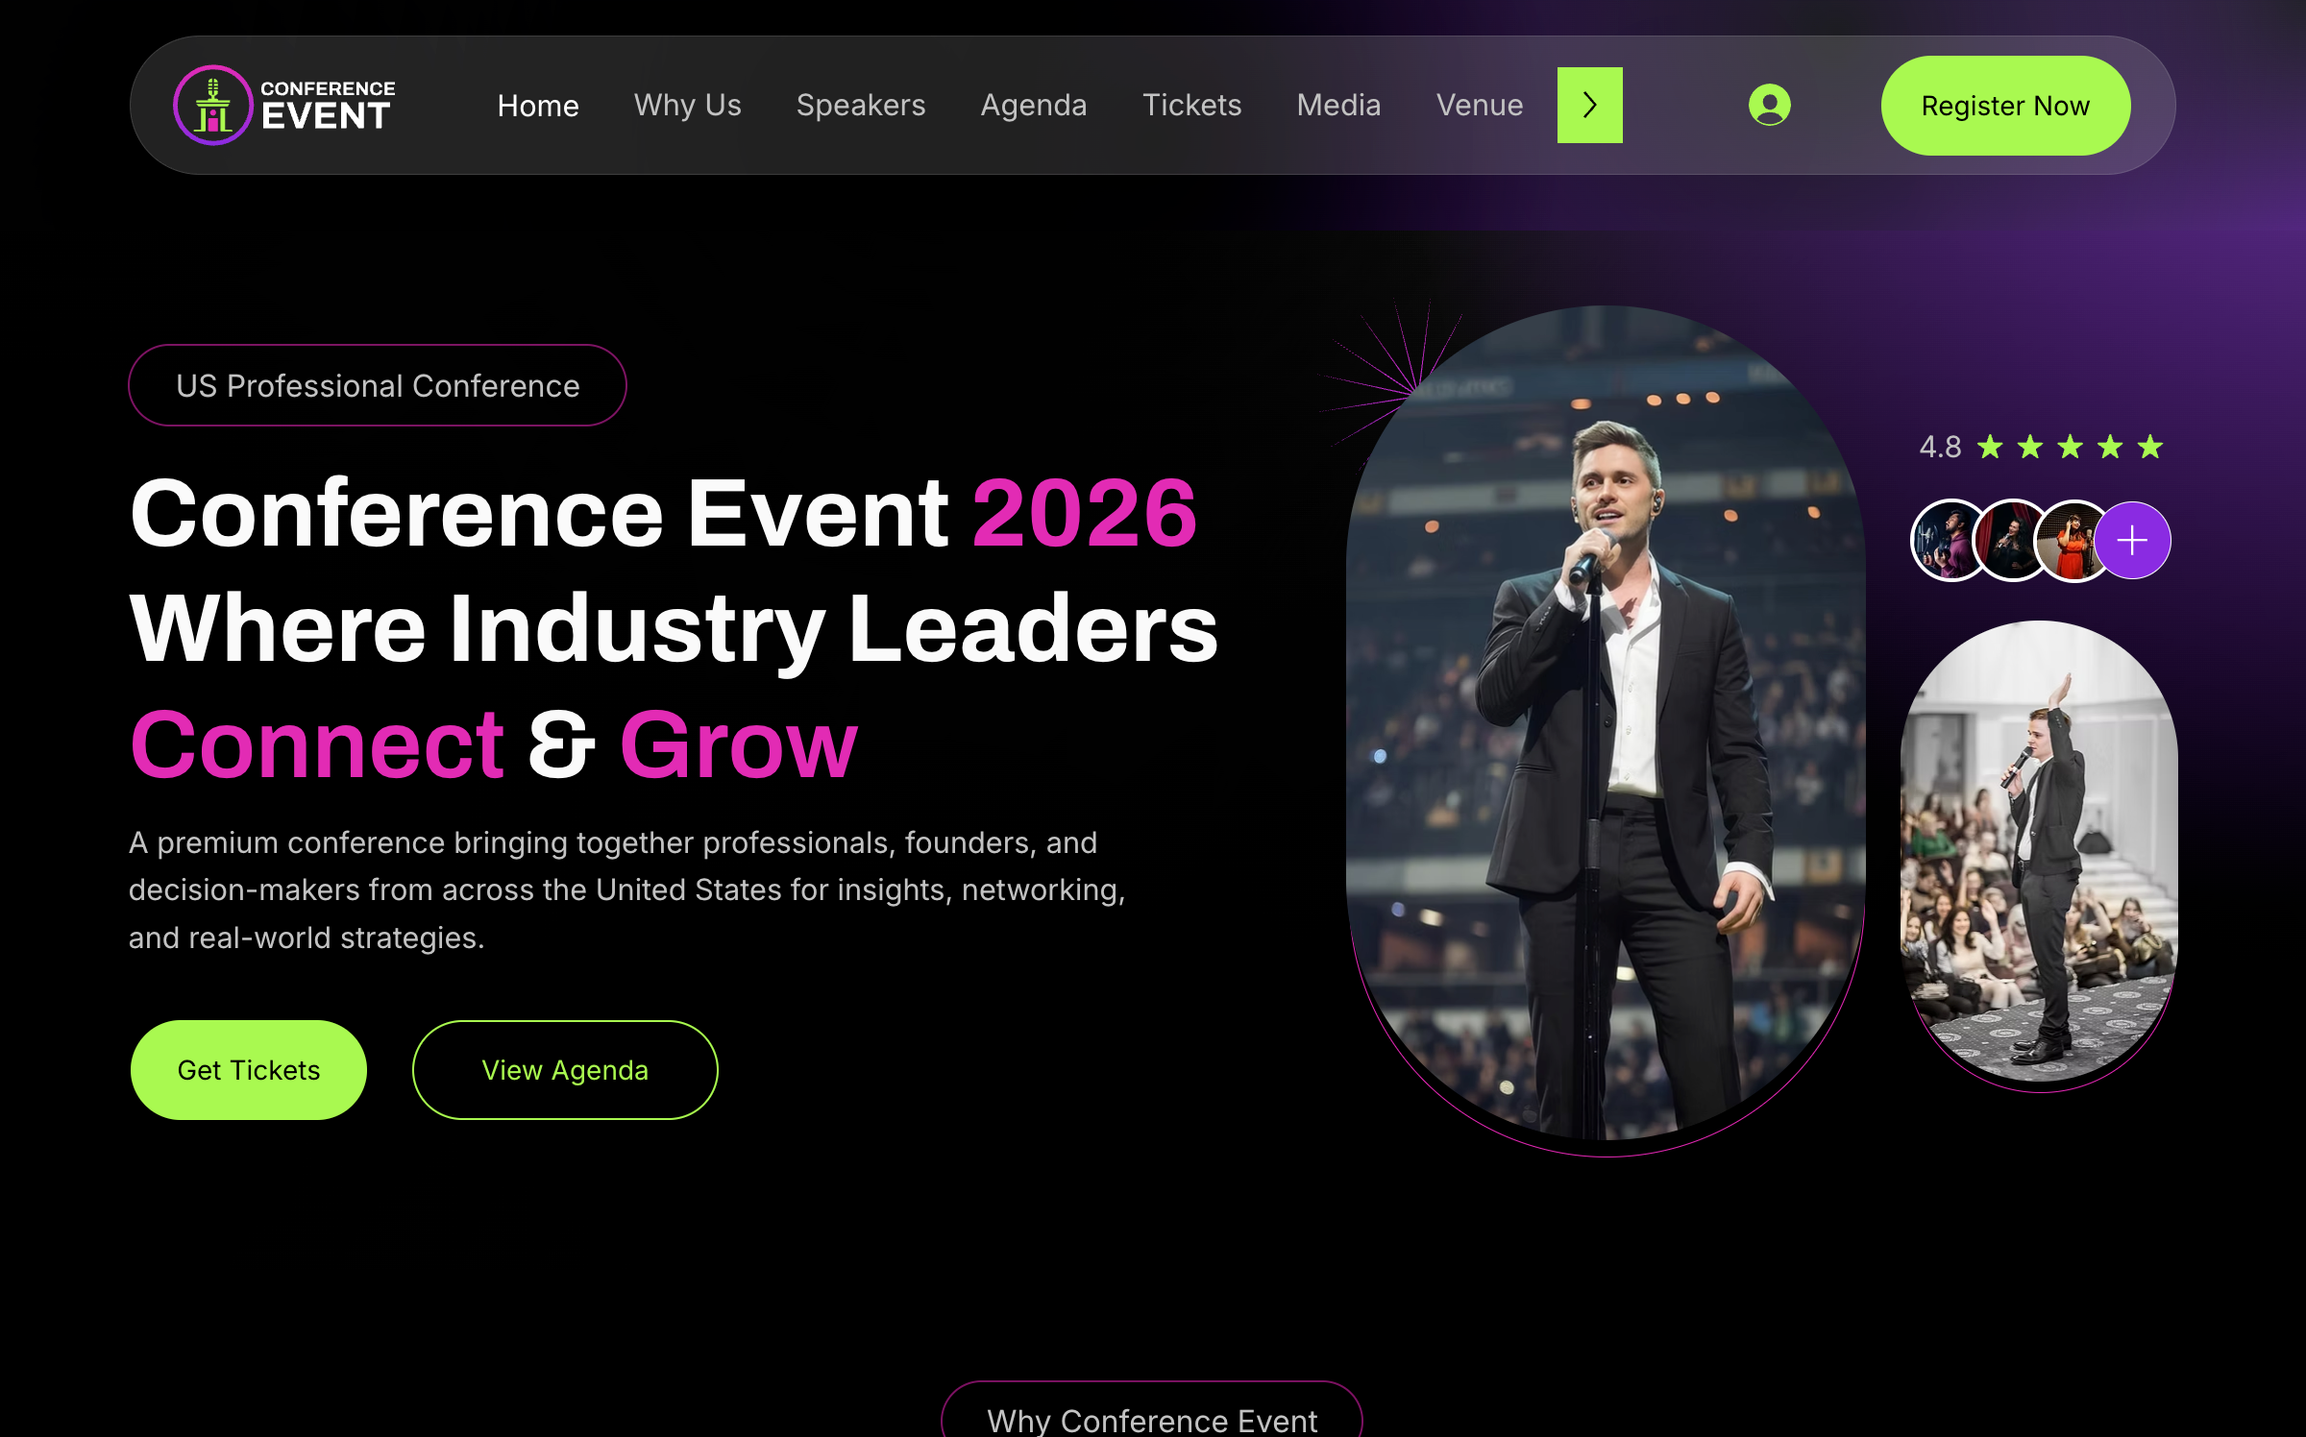Open the Media nav link
The image size is (2306, 1437).
[x=1338, y=106]
